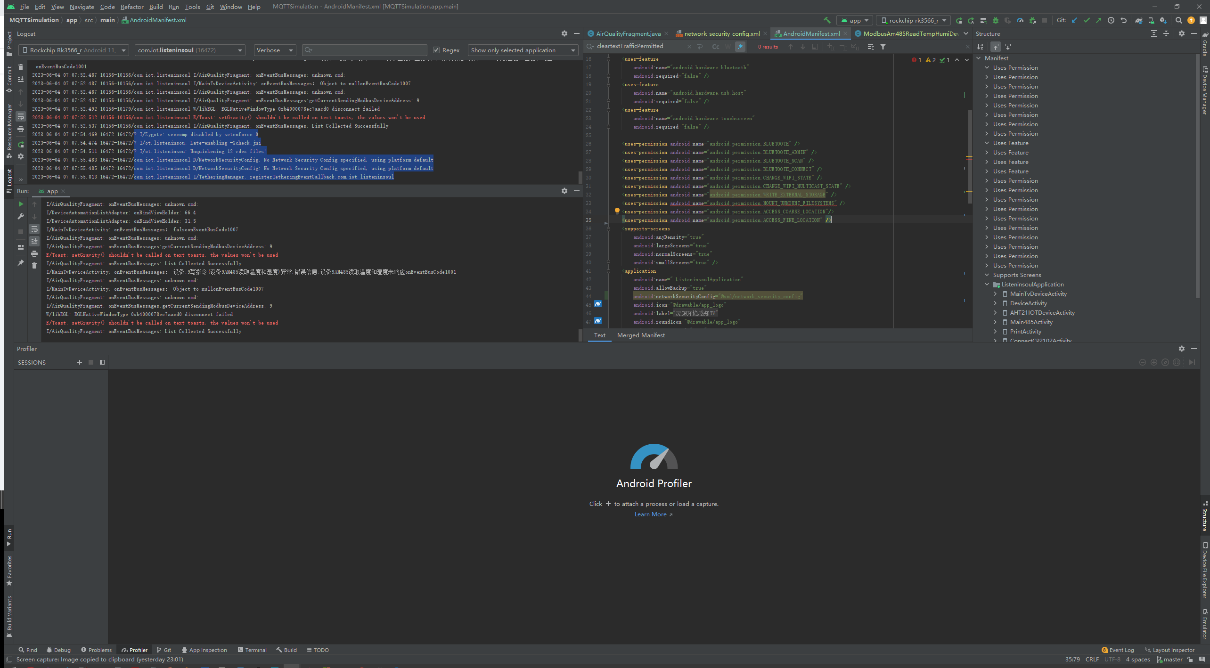Switch to AirQualityFragment.java tab

628,33
